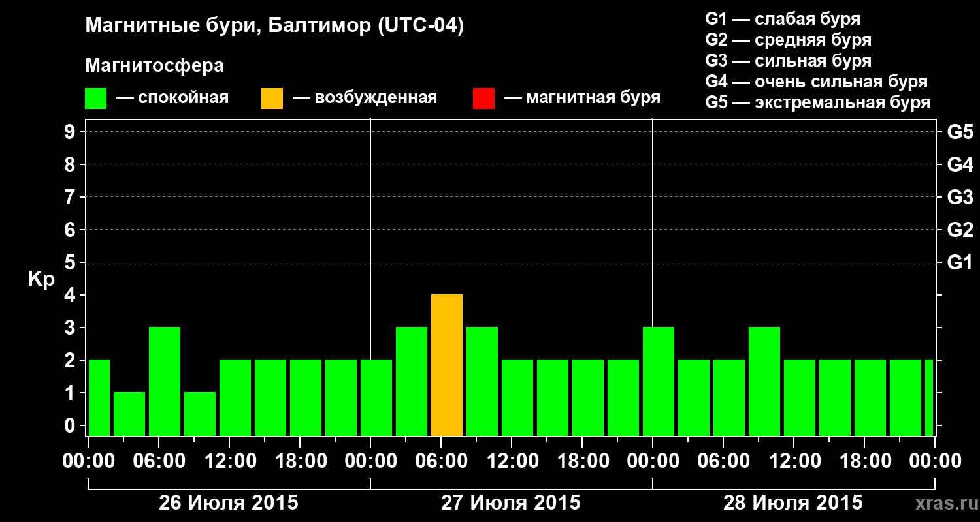Click the Kp 3 bar before 12:00 on 27 Июля
Image resolution: width=980 pixels, height=522 pixels.
tap(482, 382)
